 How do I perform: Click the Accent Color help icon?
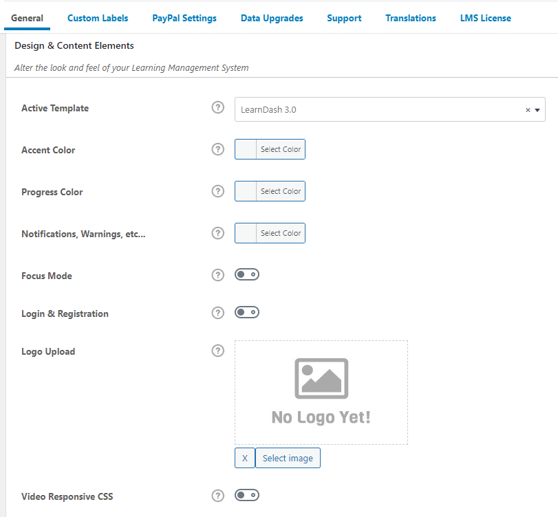(x=217, y=149)
